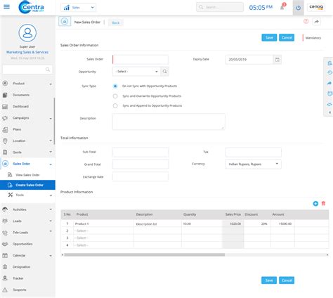
Task: Open Tele Leads sidebar menu item
Action: pos(27,233)
